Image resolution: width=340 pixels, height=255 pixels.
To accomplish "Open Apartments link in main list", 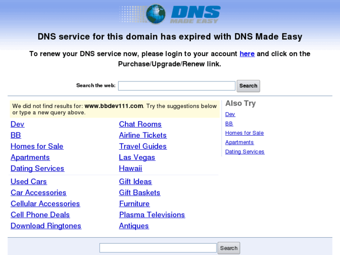I will click(30, 157).
